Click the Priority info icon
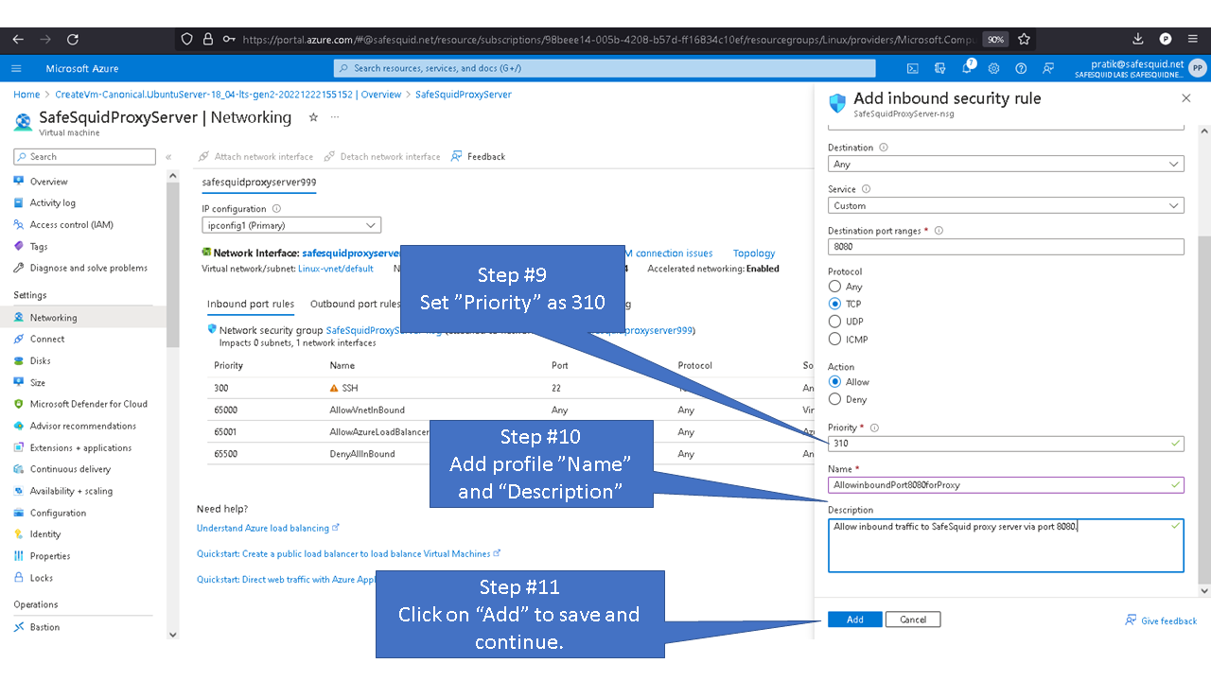This screenshot has height=681, width=1211. 874,428
